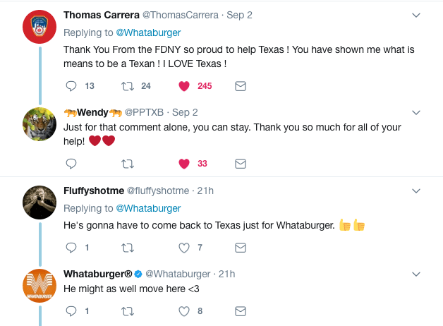This screenshot has width=443, height=326.
Task: Retweet Wendy's thank-you tweet
Action: 127,164
